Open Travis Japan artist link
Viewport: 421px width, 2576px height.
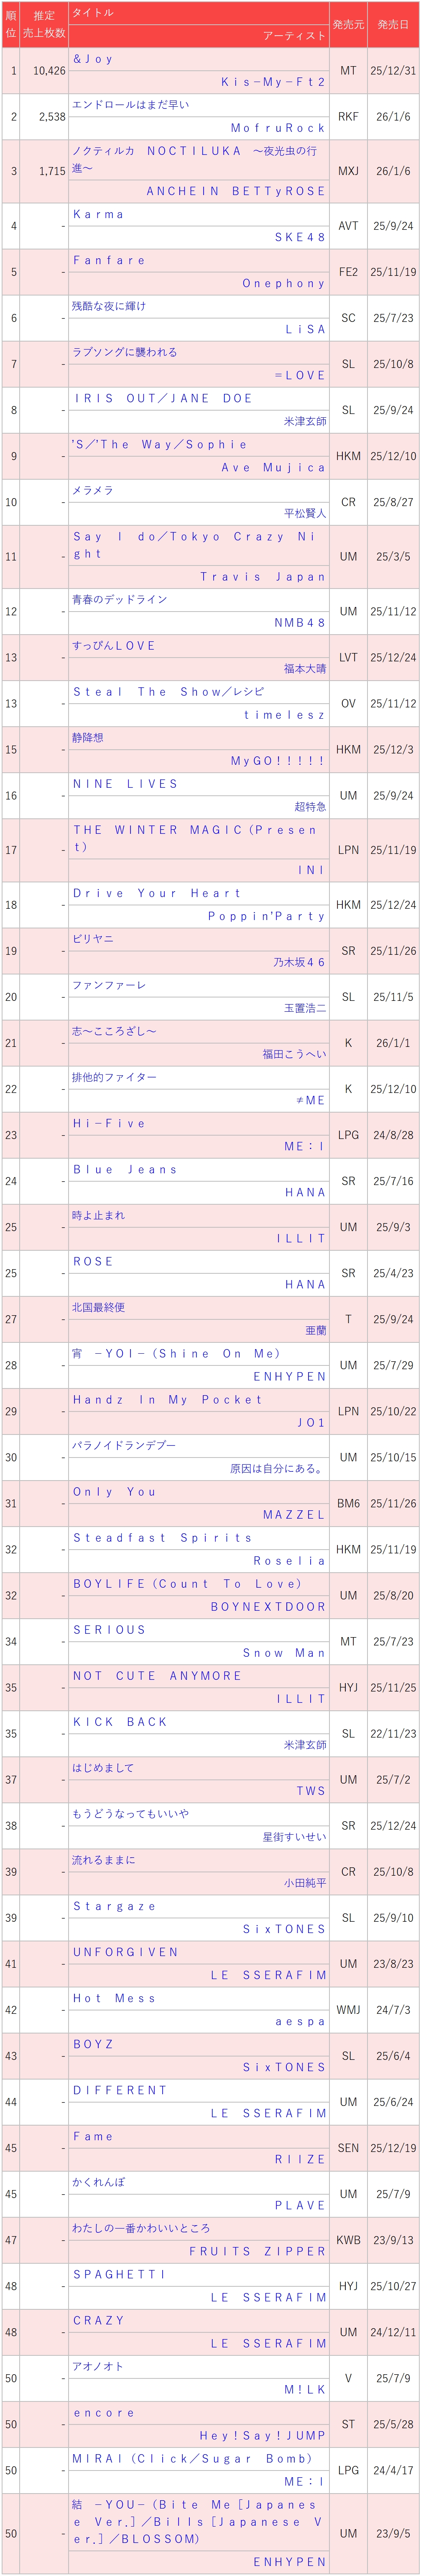coord(263,577)
